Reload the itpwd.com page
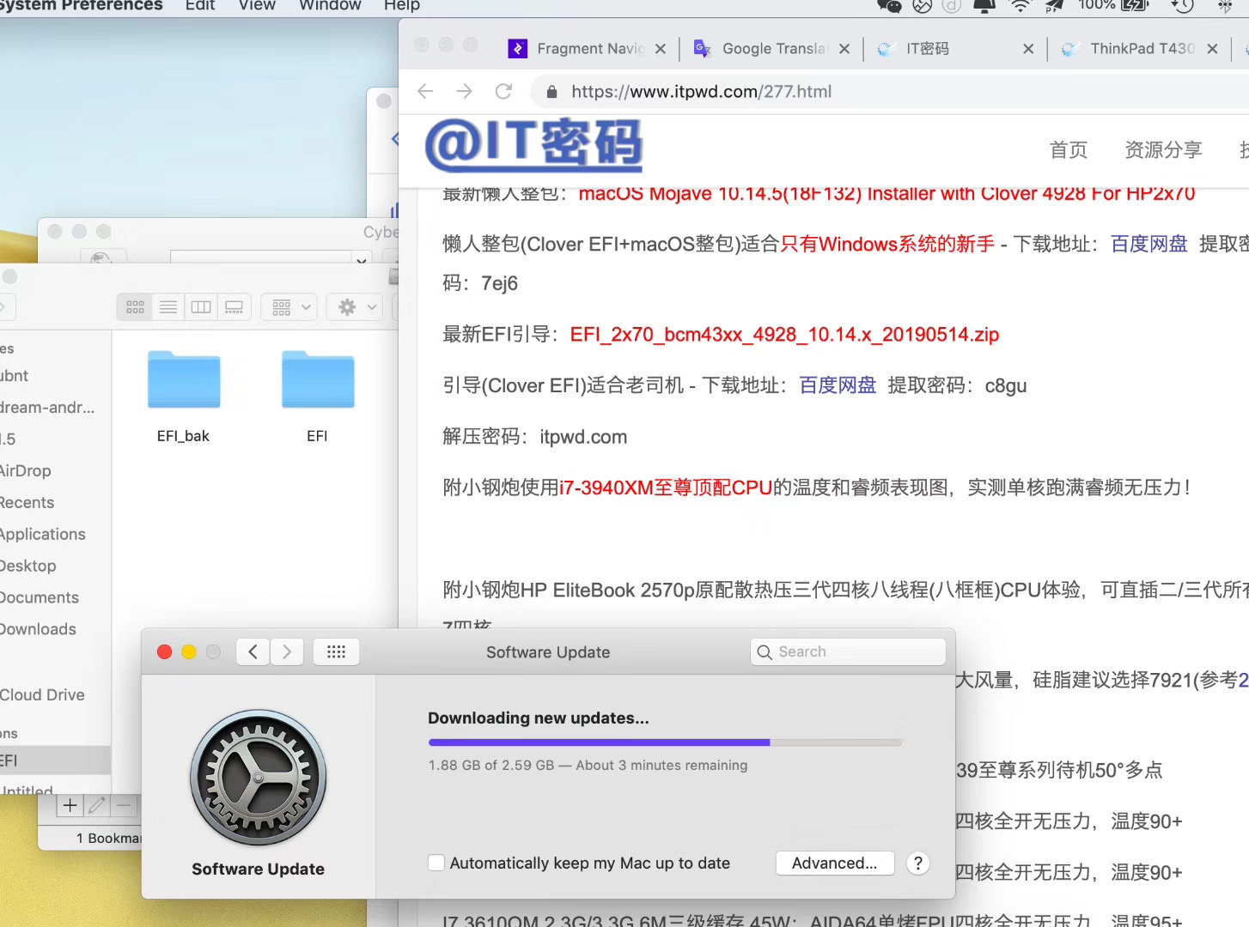The image size is (1249, 927). (x=504, y=91)
